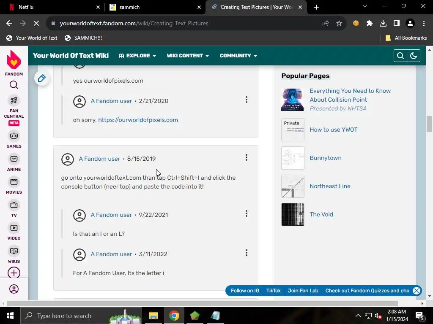The width and height of the screenshot is (433, 324).
Task: Open more options for 3/11/2022 reply
Action: coord(247,253)
